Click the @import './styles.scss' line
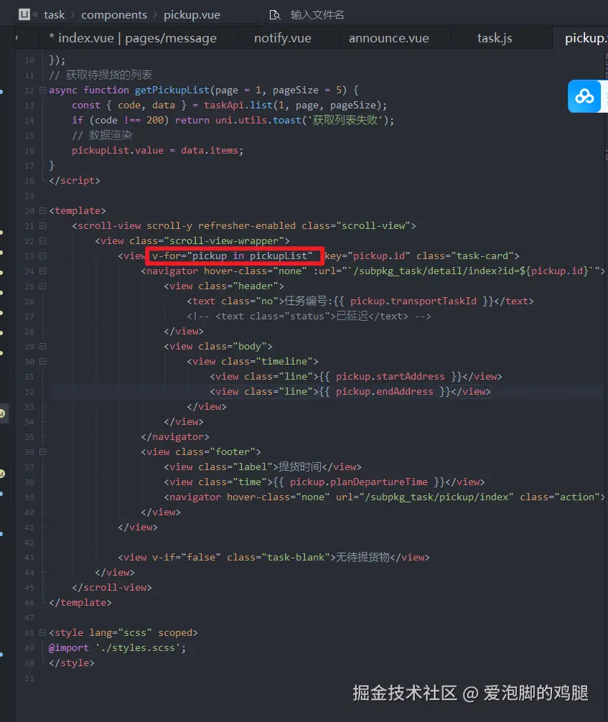 (x=117, y=648)
